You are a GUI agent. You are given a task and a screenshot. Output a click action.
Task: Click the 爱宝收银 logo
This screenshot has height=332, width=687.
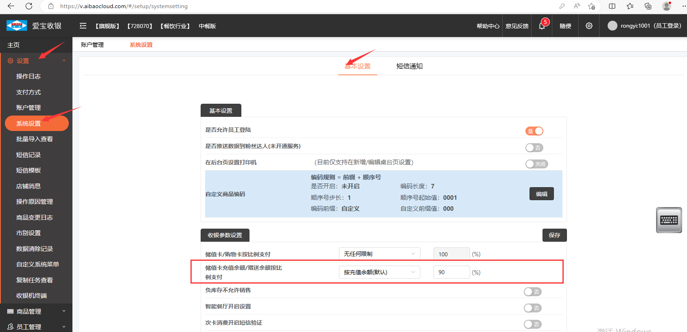(34, 26)
